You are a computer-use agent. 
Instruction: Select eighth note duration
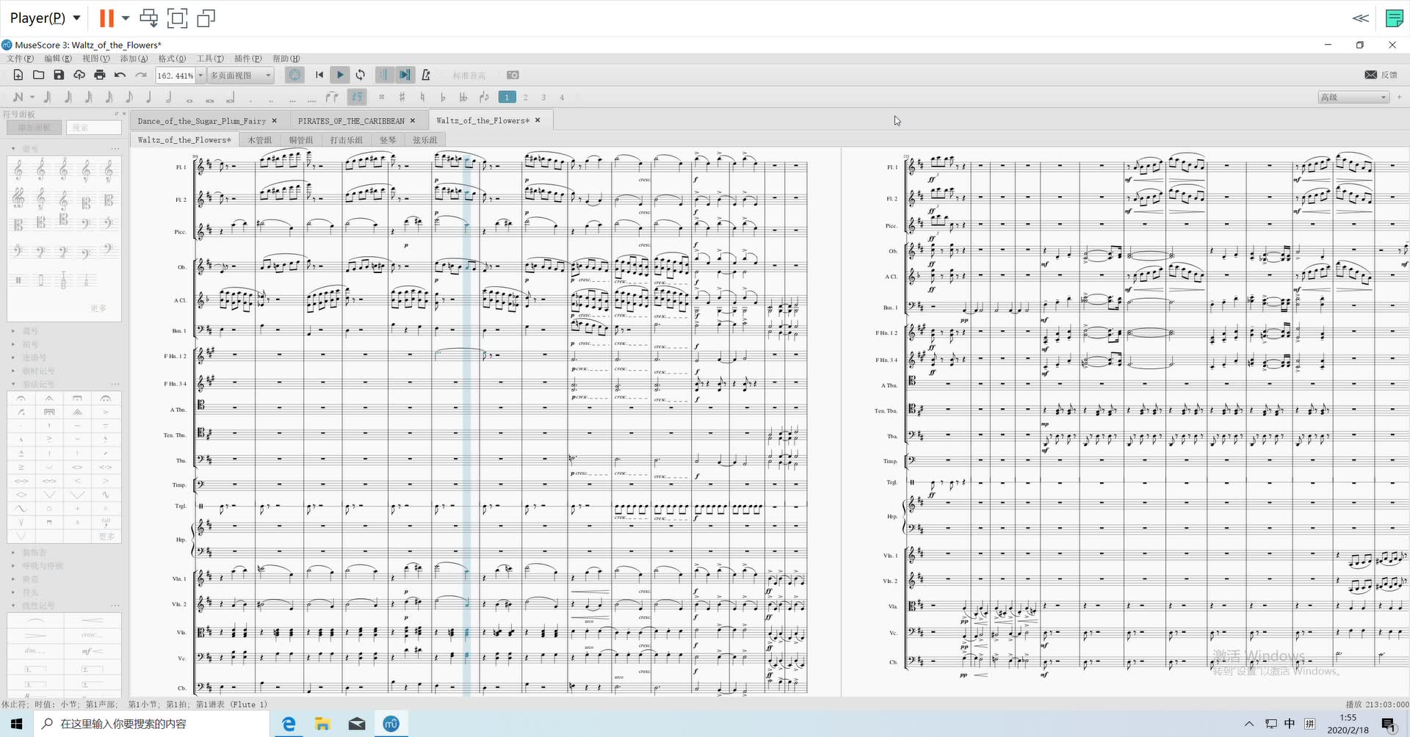click(129, 97)
